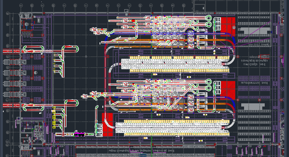Image resolution: width=289 pixels, height=157 pixels.
Task: Select the uppermost yellow rack row
Action: pos(179,58)
